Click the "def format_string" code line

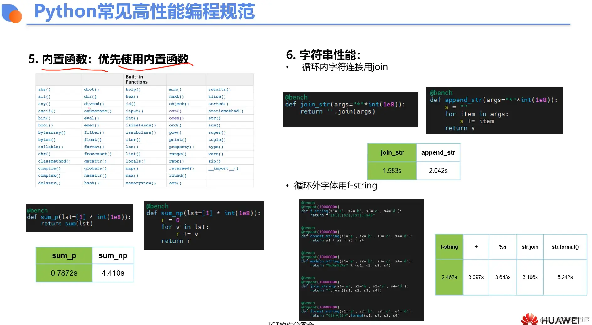(x=357, y=311)
